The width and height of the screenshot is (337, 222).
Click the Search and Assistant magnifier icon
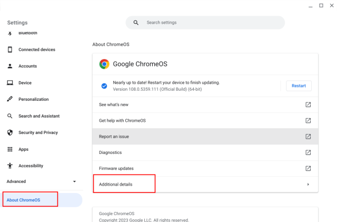[x=9, y=116]
